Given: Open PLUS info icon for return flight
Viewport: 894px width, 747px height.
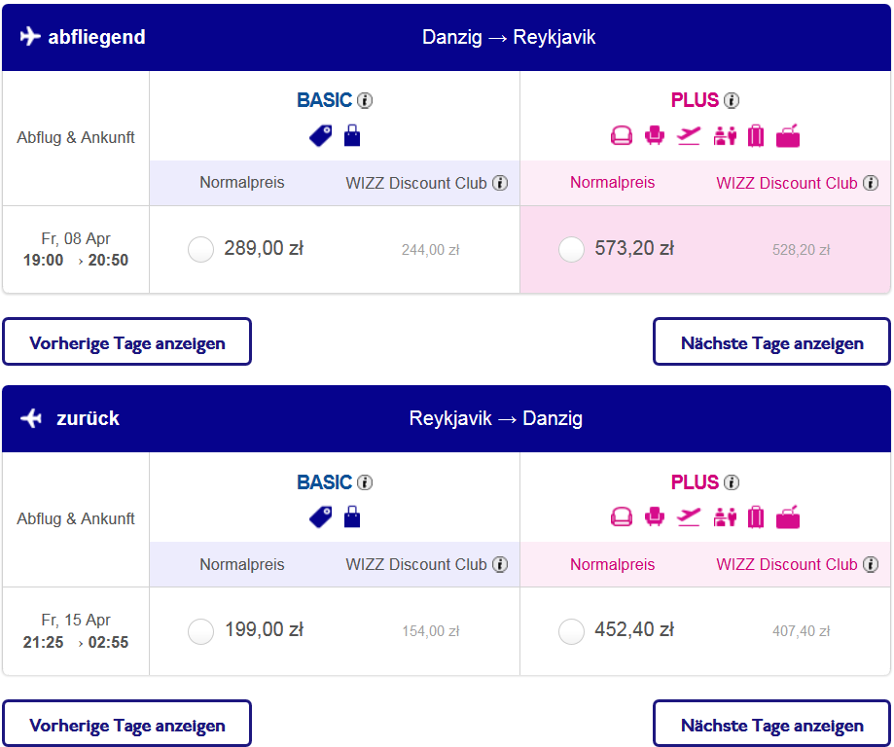Looking at the screenshot, I should click(x=732, y=482).
